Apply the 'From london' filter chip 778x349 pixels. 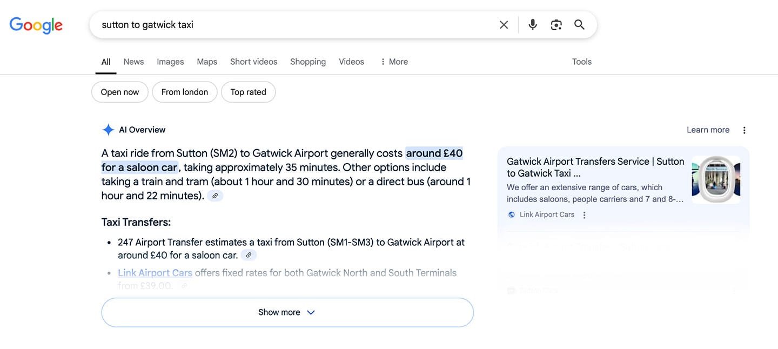(185, 92)
